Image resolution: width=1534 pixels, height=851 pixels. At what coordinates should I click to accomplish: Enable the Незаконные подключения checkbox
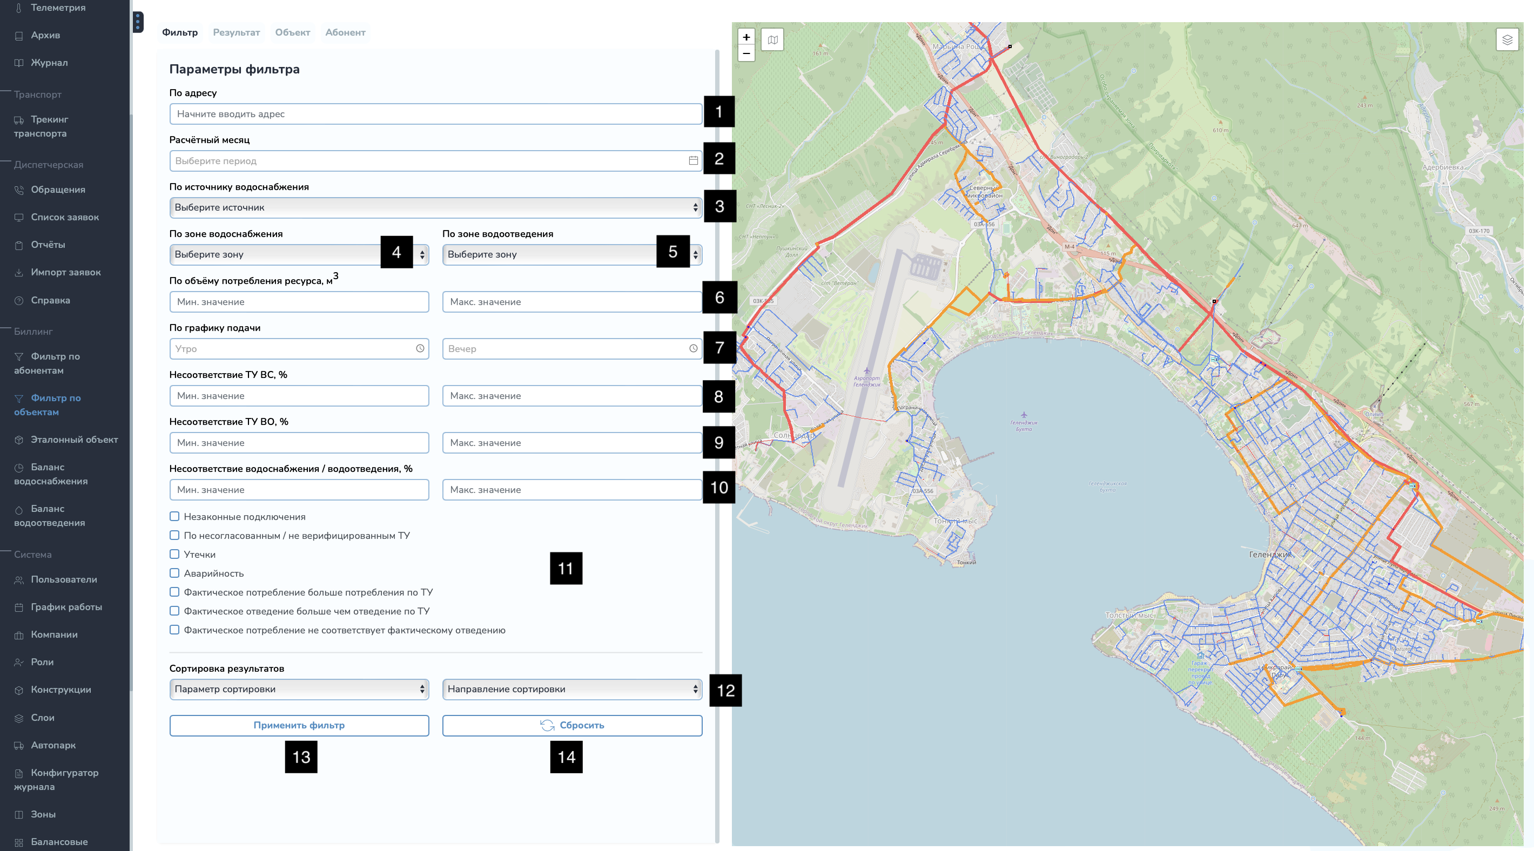coord(174,516)
